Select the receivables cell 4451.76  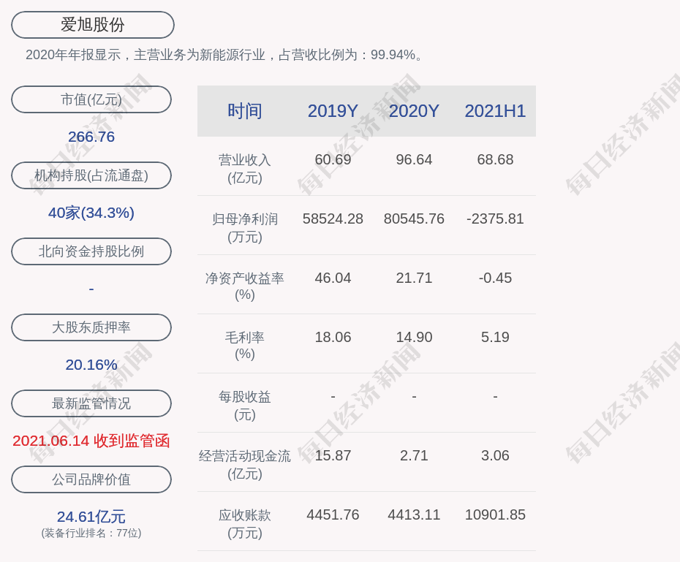[x=333, y=514]
